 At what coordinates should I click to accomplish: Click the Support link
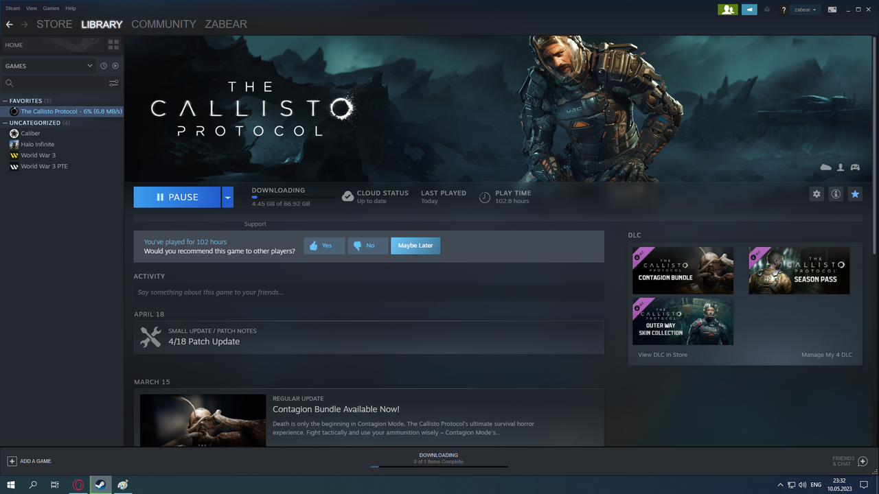click(x=255, y=224)
